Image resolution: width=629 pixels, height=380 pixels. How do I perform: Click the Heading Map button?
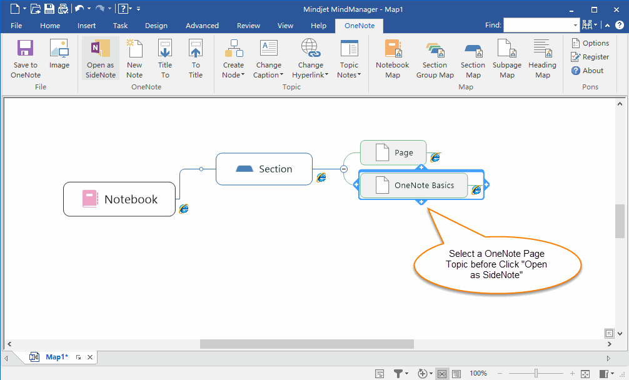[542, 59]
